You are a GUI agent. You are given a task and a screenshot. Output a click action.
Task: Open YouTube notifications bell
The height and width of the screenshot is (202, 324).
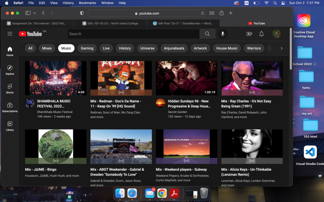261,34
